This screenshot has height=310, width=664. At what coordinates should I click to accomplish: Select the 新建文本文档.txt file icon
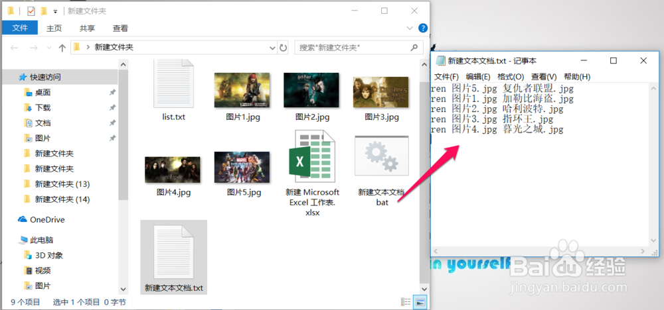click(x=173, y=251)
